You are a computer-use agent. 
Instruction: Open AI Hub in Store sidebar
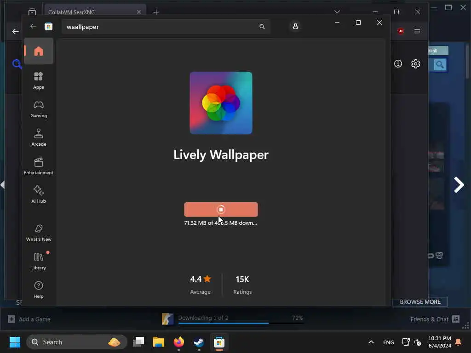tap(39, 194)
